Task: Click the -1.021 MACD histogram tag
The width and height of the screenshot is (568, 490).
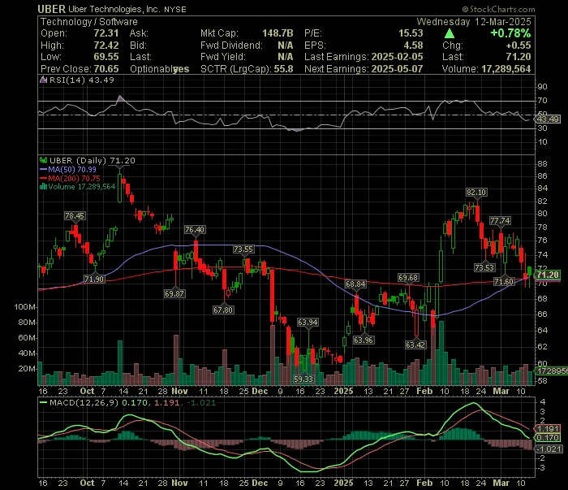Action: pos(549,449)
